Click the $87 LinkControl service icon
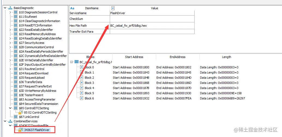282x137 pixels. pyautogui.click(x=16, y=117)
